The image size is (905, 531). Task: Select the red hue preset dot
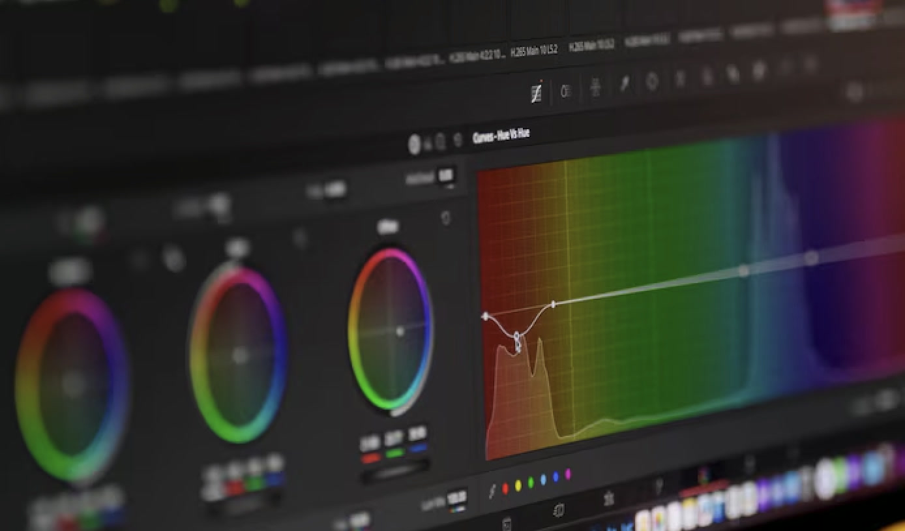pos(505,487)
